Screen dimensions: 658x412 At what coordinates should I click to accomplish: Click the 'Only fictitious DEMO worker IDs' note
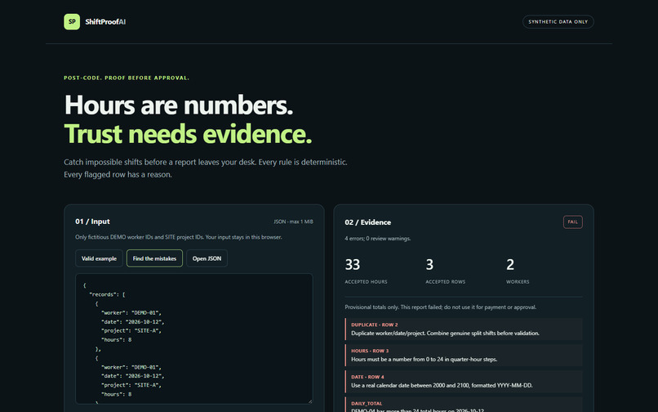[179, 237]
